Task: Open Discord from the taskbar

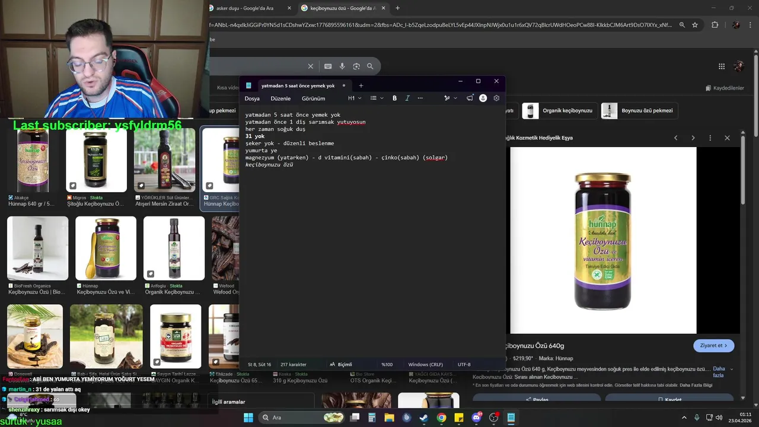Action: tap(476, 418)
